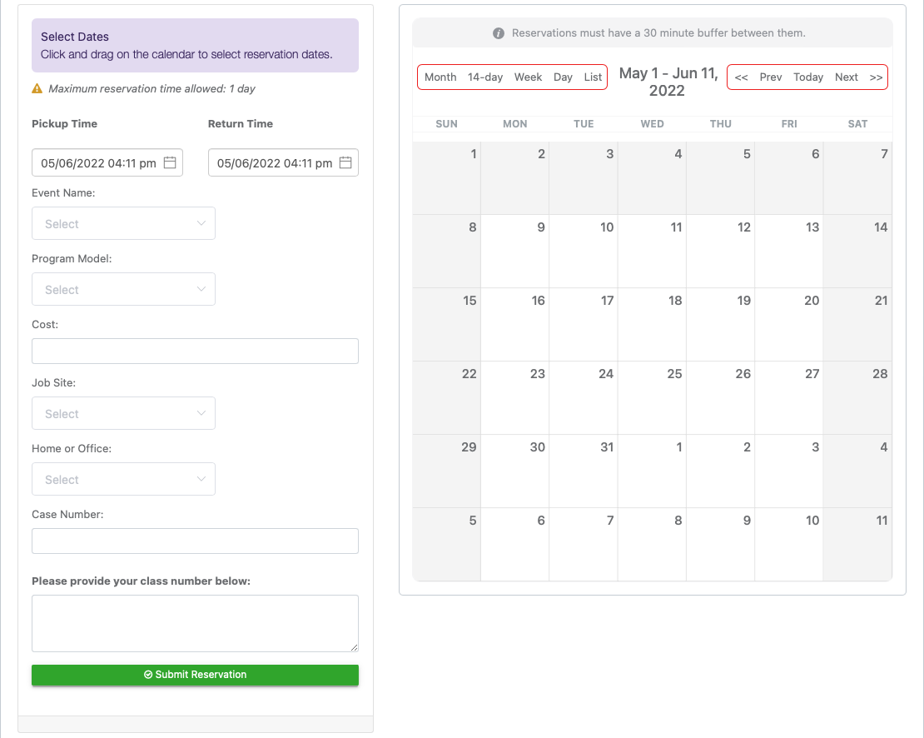This screenshot has width=924, height=738.
Task: Select the Month view
Action: pos(440,77)
